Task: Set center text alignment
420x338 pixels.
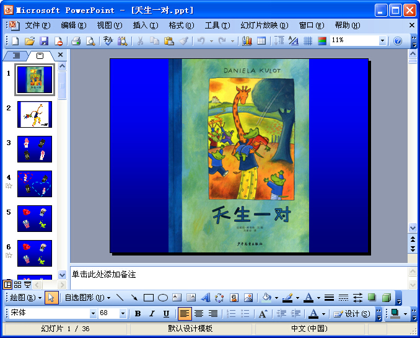Action: pos(199,314)
